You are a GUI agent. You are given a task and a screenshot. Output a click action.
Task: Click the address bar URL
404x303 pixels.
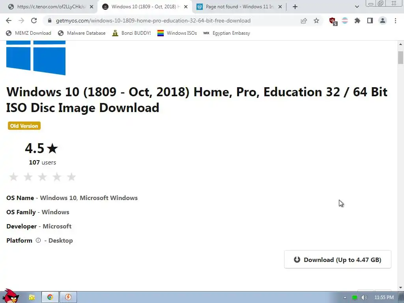(x=153, y=21)
